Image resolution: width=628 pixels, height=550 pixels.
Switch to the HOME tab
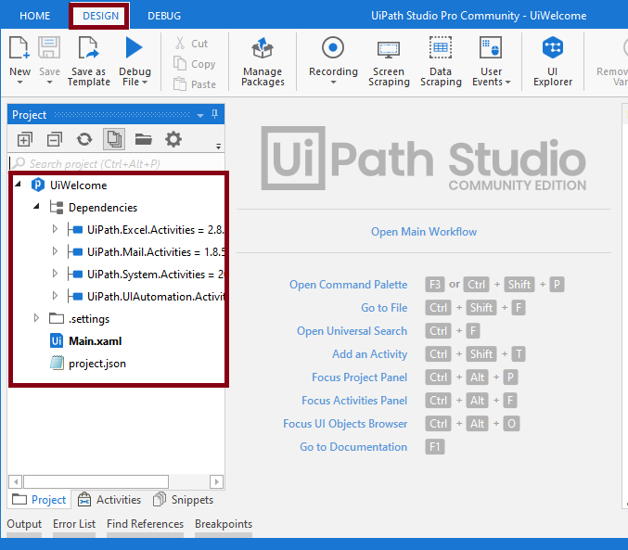point(35,16)
